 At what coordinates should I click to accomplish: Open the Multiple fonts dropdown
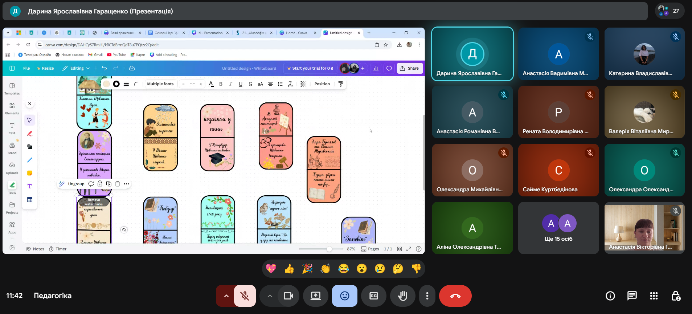pos(160,84)
